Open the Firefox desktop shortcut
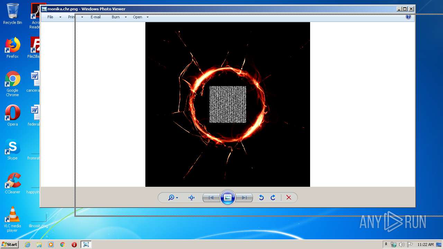443x249 pixels. tap(12, 48)
